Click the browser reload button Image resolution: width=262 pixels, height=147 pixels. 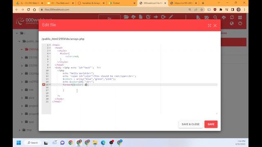tap(28, 9)
